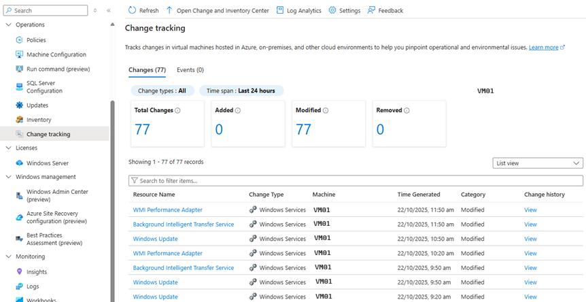Open the List view dropdown

[x=538, y=163]
